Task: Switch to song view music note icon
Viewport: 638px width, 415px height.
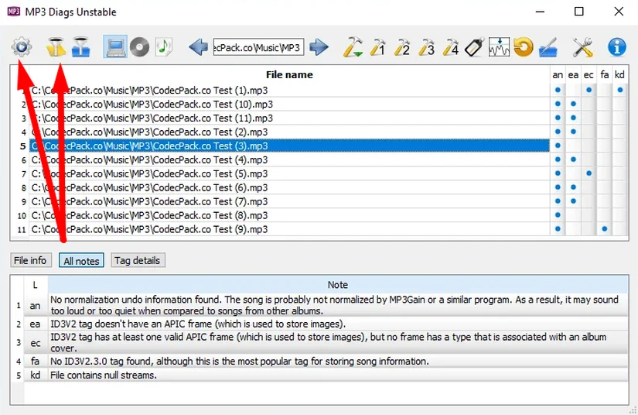Action: pyautogui.click(x=163, y=47)
